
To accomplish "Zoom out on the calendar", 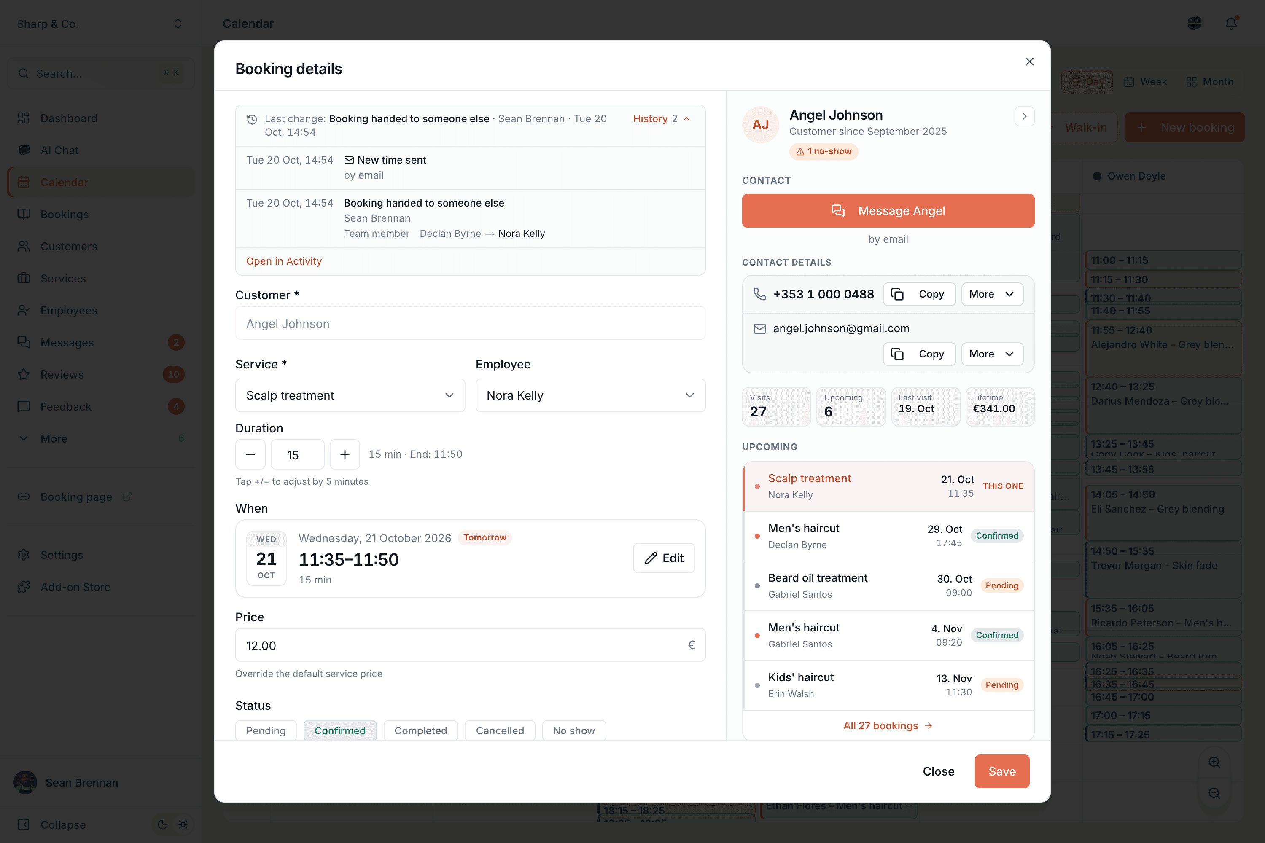I will (x=1214, y=794).
